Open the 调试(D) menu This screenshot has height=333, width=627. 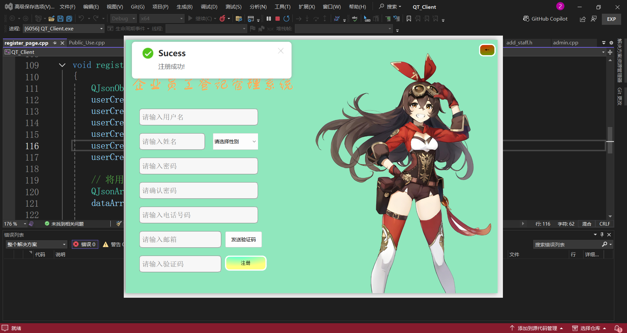click(x=209, y=7)
